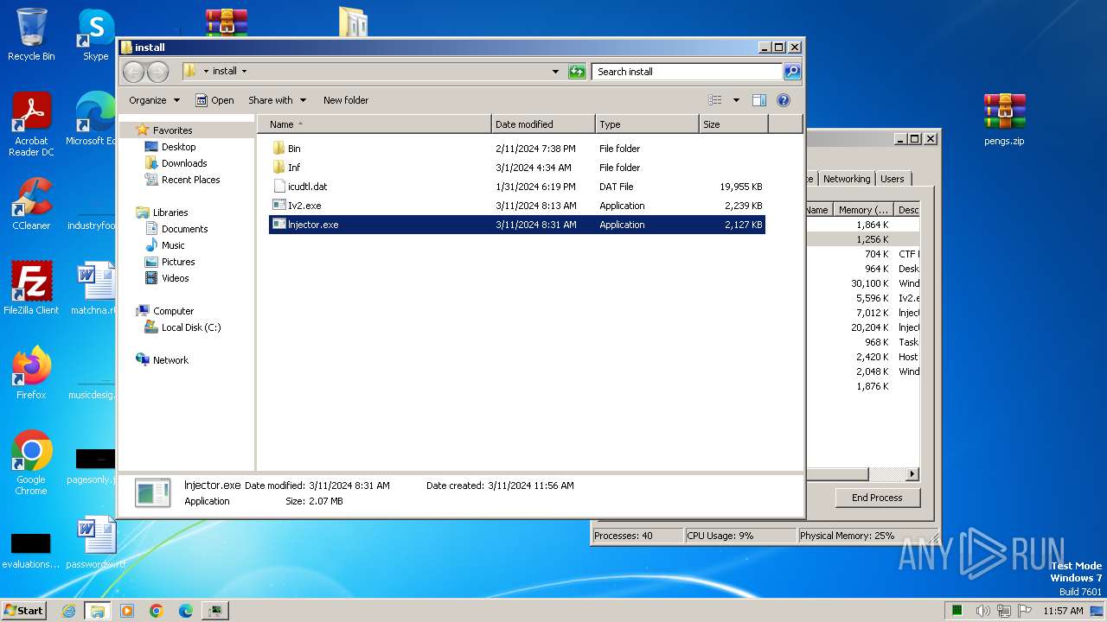Image resolution: width=1107 pixels, height=622 pixels.
Task: Open the Videos library
Action: click(x=175, y=278)
